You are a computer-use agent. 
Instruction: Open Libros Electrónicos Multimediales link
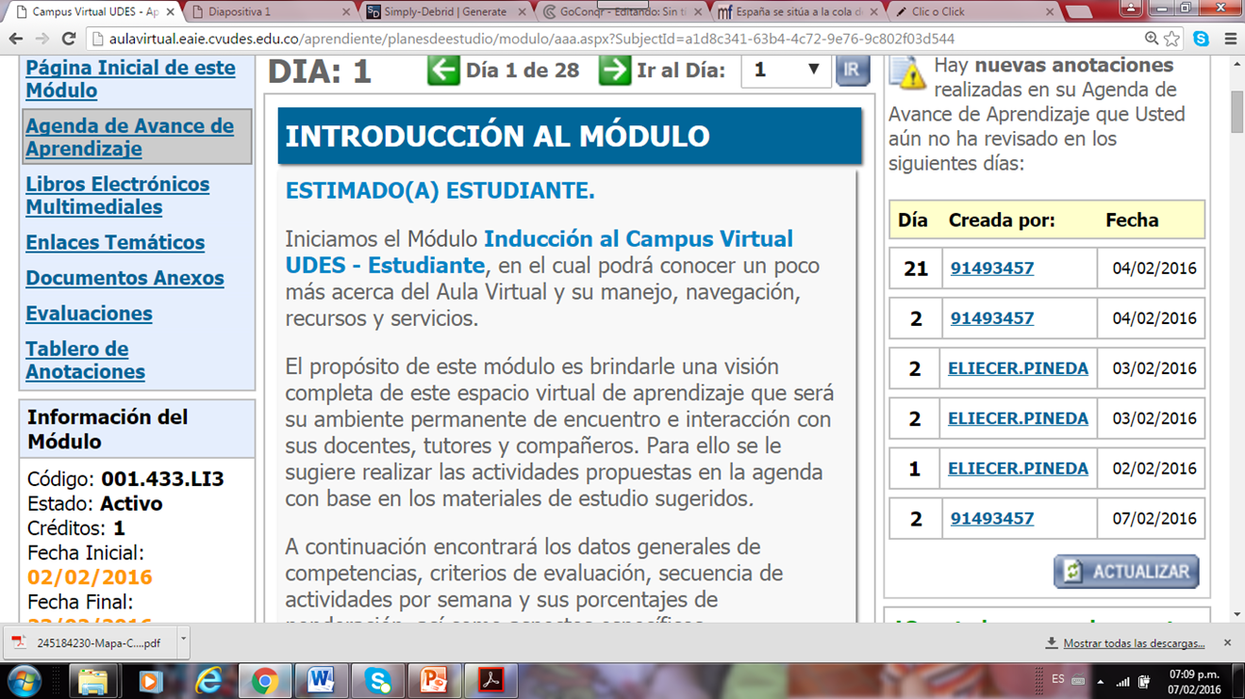click(117, 196)
